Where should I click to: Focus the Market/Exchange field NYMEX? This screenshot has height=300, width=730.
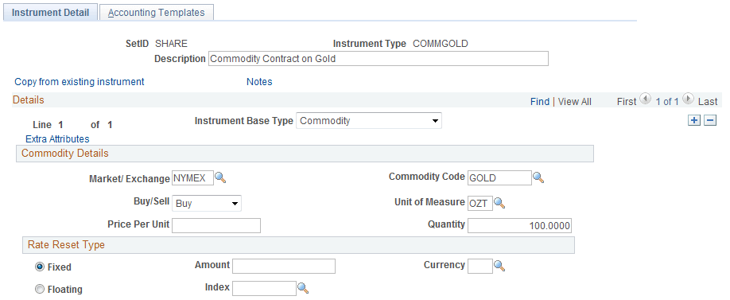coord(192,178)
